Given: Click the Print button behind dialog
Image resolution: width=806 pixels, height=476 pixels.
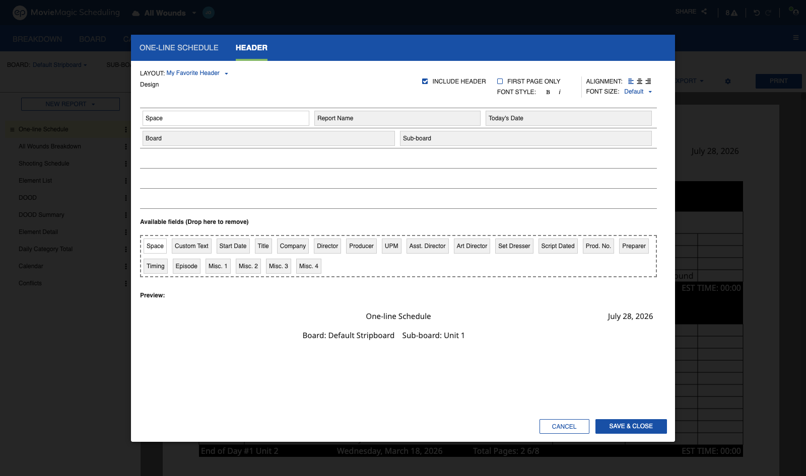Looking at the screenshot, I should pyautogui.click(x=779, y=81).
